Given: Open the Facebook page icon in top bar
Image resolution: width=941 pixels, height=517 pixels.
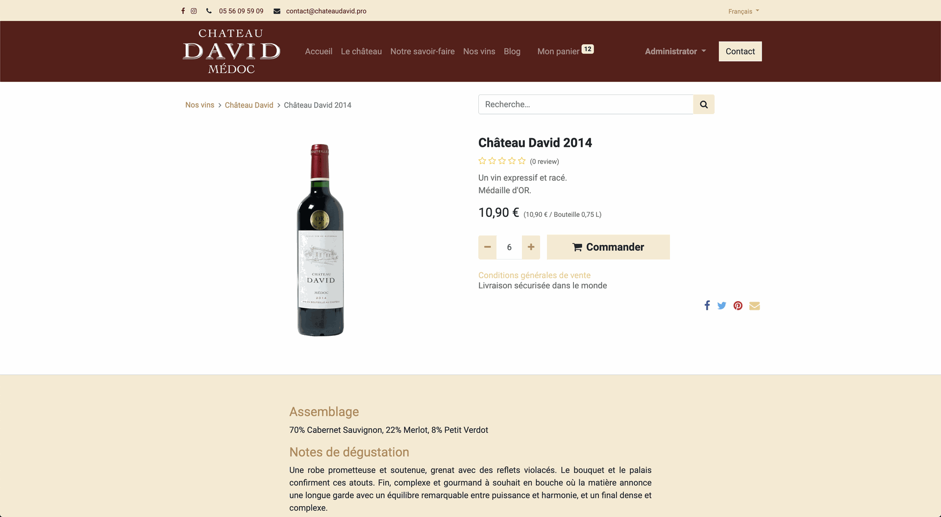Looking at the screenshot, I should (183, 11).
